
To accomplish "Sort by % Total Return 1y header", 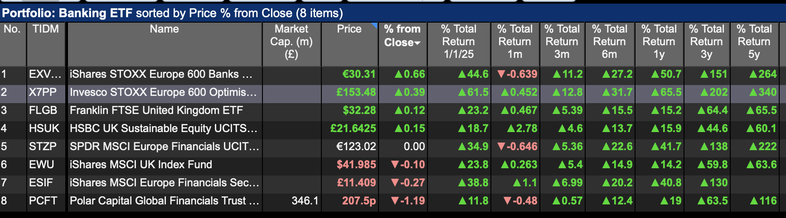I will (x=659, y=44).
